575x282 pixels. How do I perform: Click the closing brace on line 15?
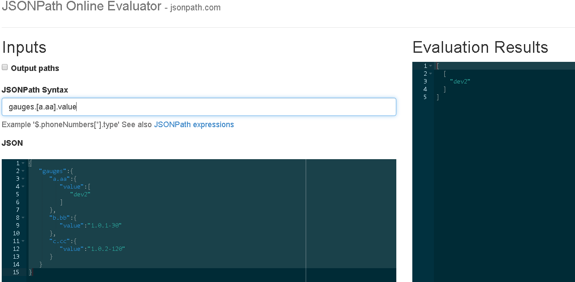(x=29, y=272)
